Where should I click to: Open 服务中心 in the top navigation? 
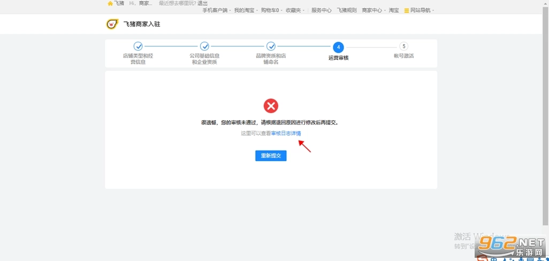[x=321, y=10]
